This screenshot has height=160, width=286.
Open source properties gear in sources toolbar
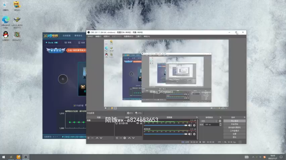pyautogui.click(x=124, y=138)
